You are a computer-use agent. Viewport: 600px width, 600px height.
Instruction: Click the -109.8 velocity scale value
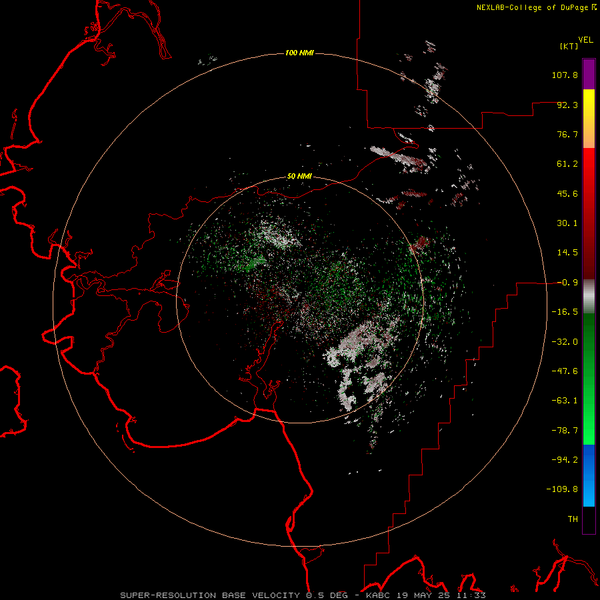tap(563, 489)
